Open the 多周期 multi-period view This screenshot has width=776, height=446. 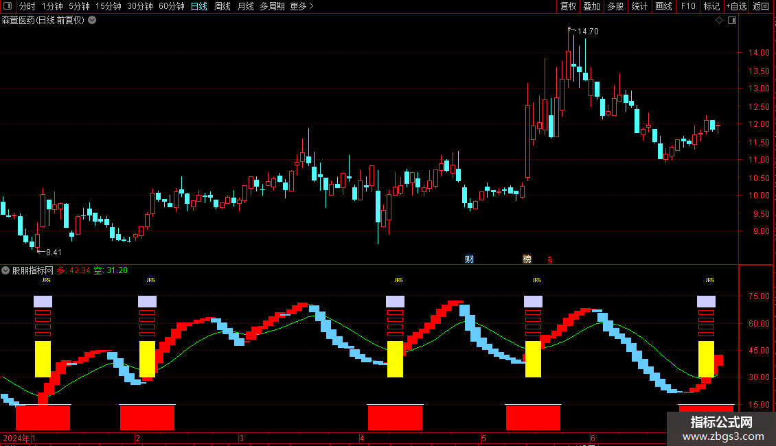(272, 6)
